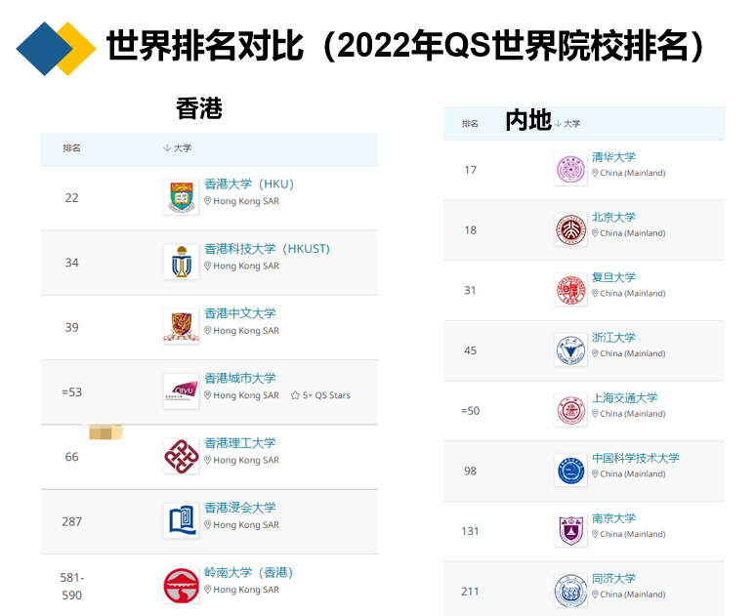Click the 清华大学 purple seal logo
The height and width of the screenshot is (616, 756).
click(x=570, y=170)
